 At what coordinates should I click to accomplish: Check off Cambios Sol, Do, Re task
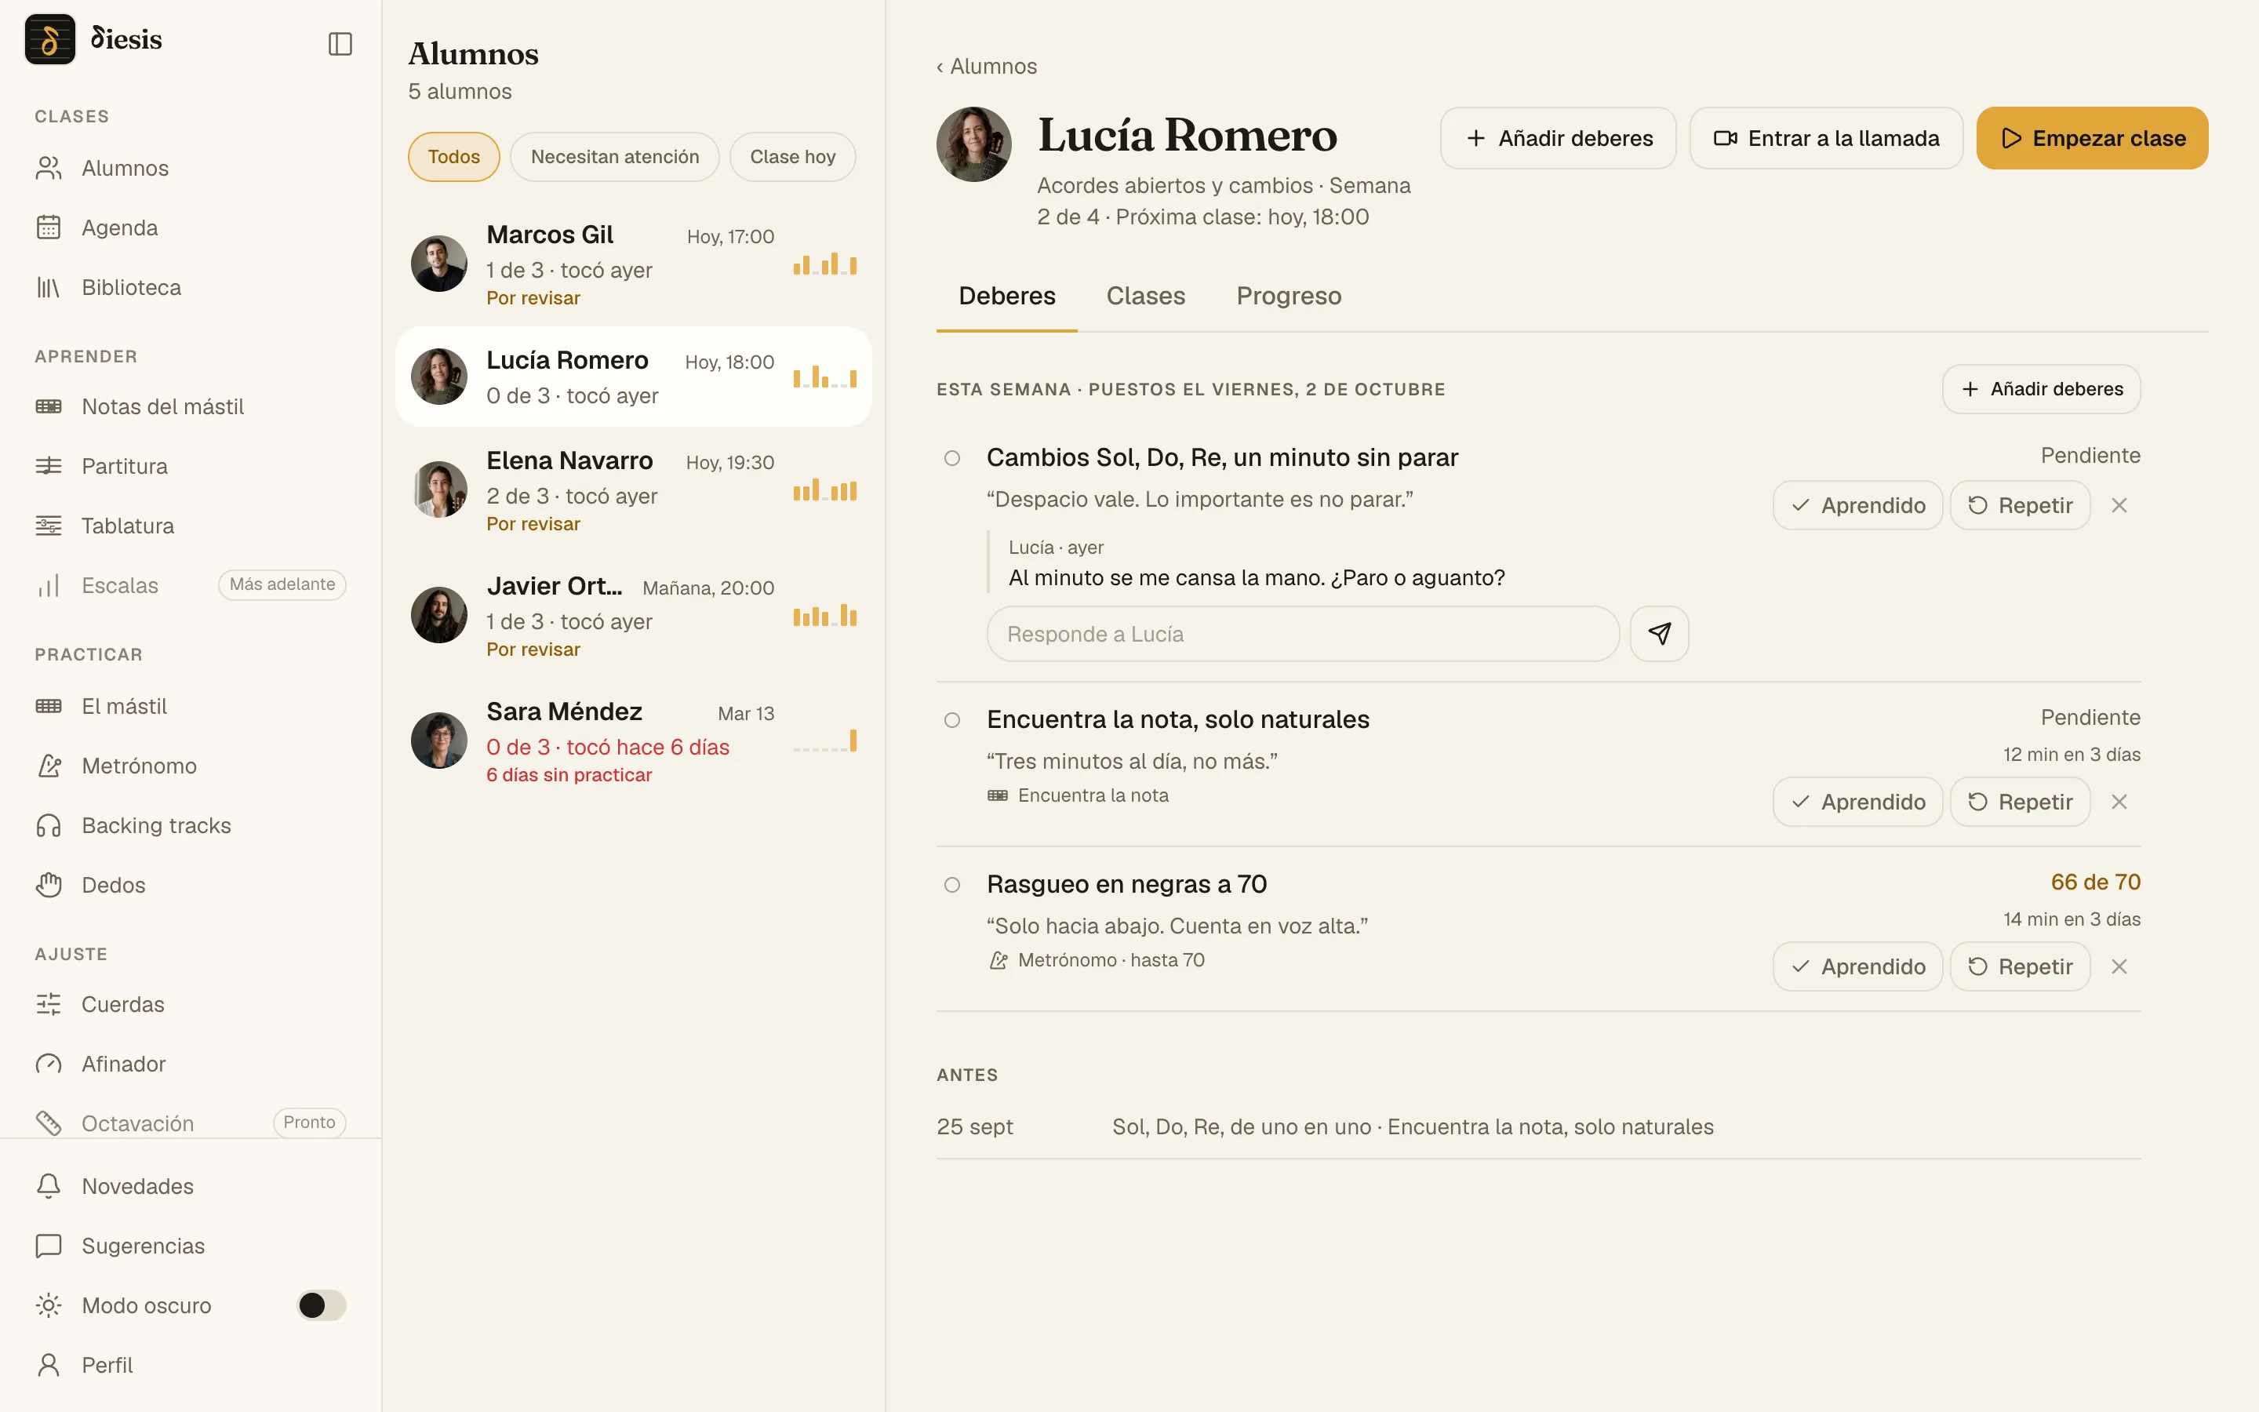tap(952, 459)
